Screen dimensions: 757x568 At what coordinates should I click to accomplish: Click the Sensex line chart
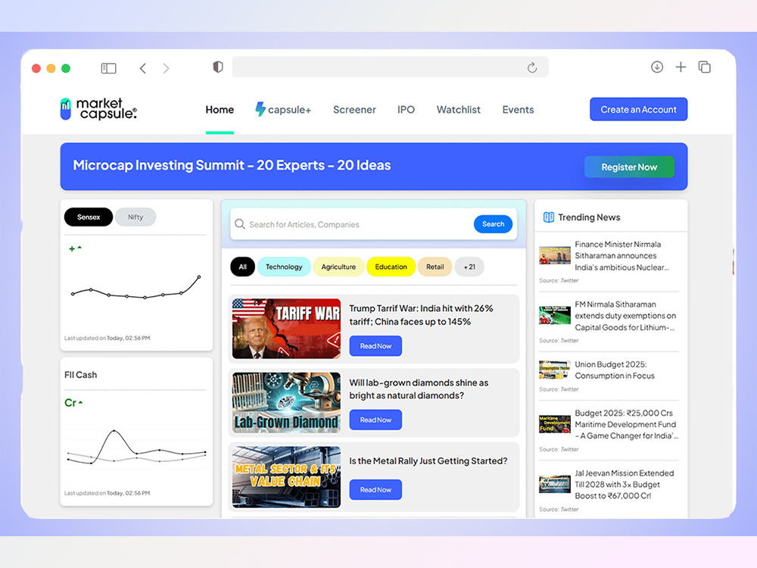pos(136,287)
